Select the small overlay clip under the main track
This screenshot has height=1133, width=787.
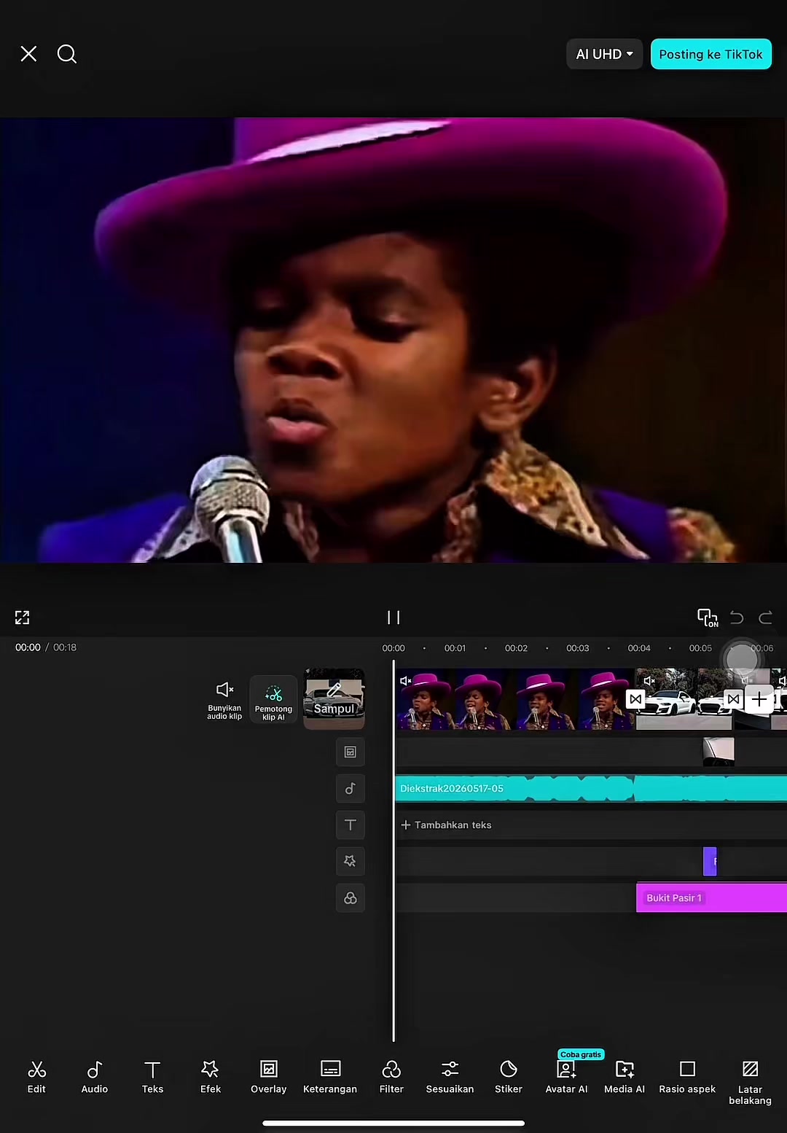pos(719,752)
